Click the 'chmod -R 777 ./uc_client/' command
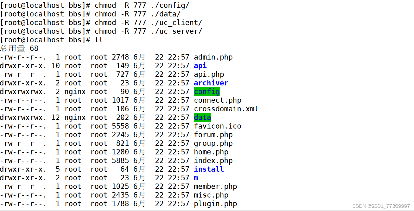The image size is (414, 211). pyautogui.click(x=148, y=23)
